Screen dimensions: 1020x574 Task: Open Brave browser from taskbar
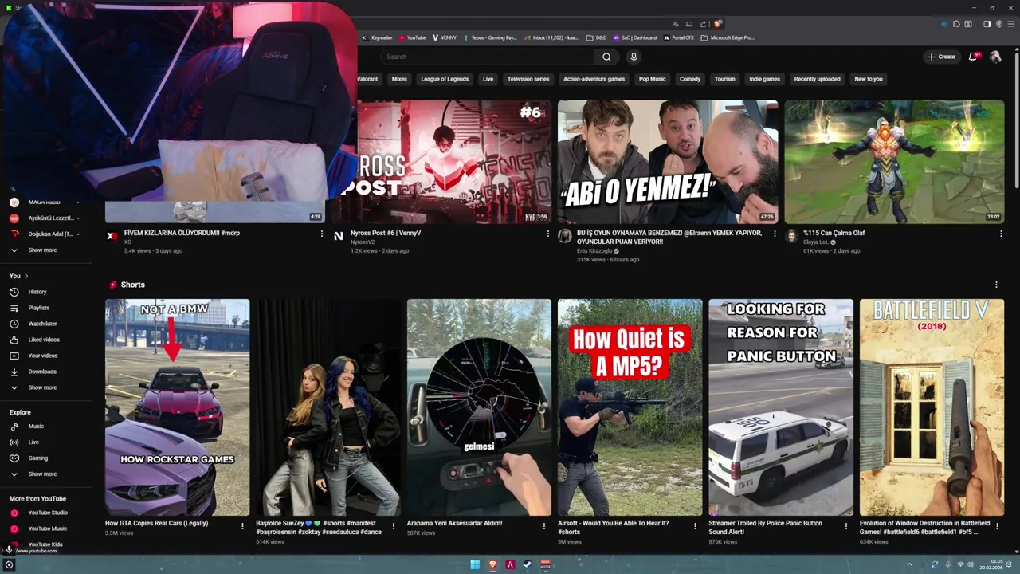click(492, 564)
